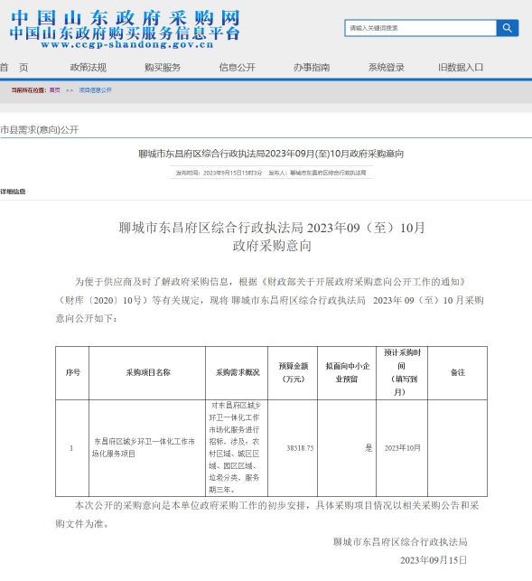Click the www.ccgp-shandong.gov.cn URL text

[x=127, y=45]
